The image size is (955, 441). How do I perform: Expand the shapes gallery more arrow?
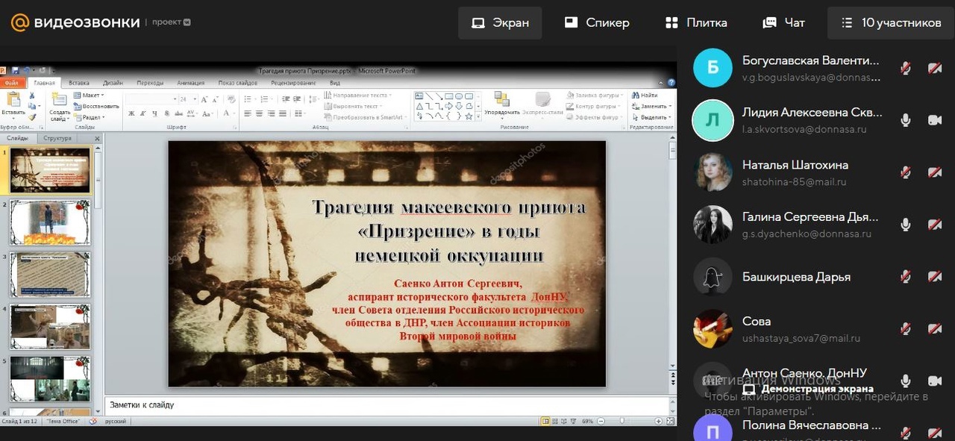tap(478, 116)
